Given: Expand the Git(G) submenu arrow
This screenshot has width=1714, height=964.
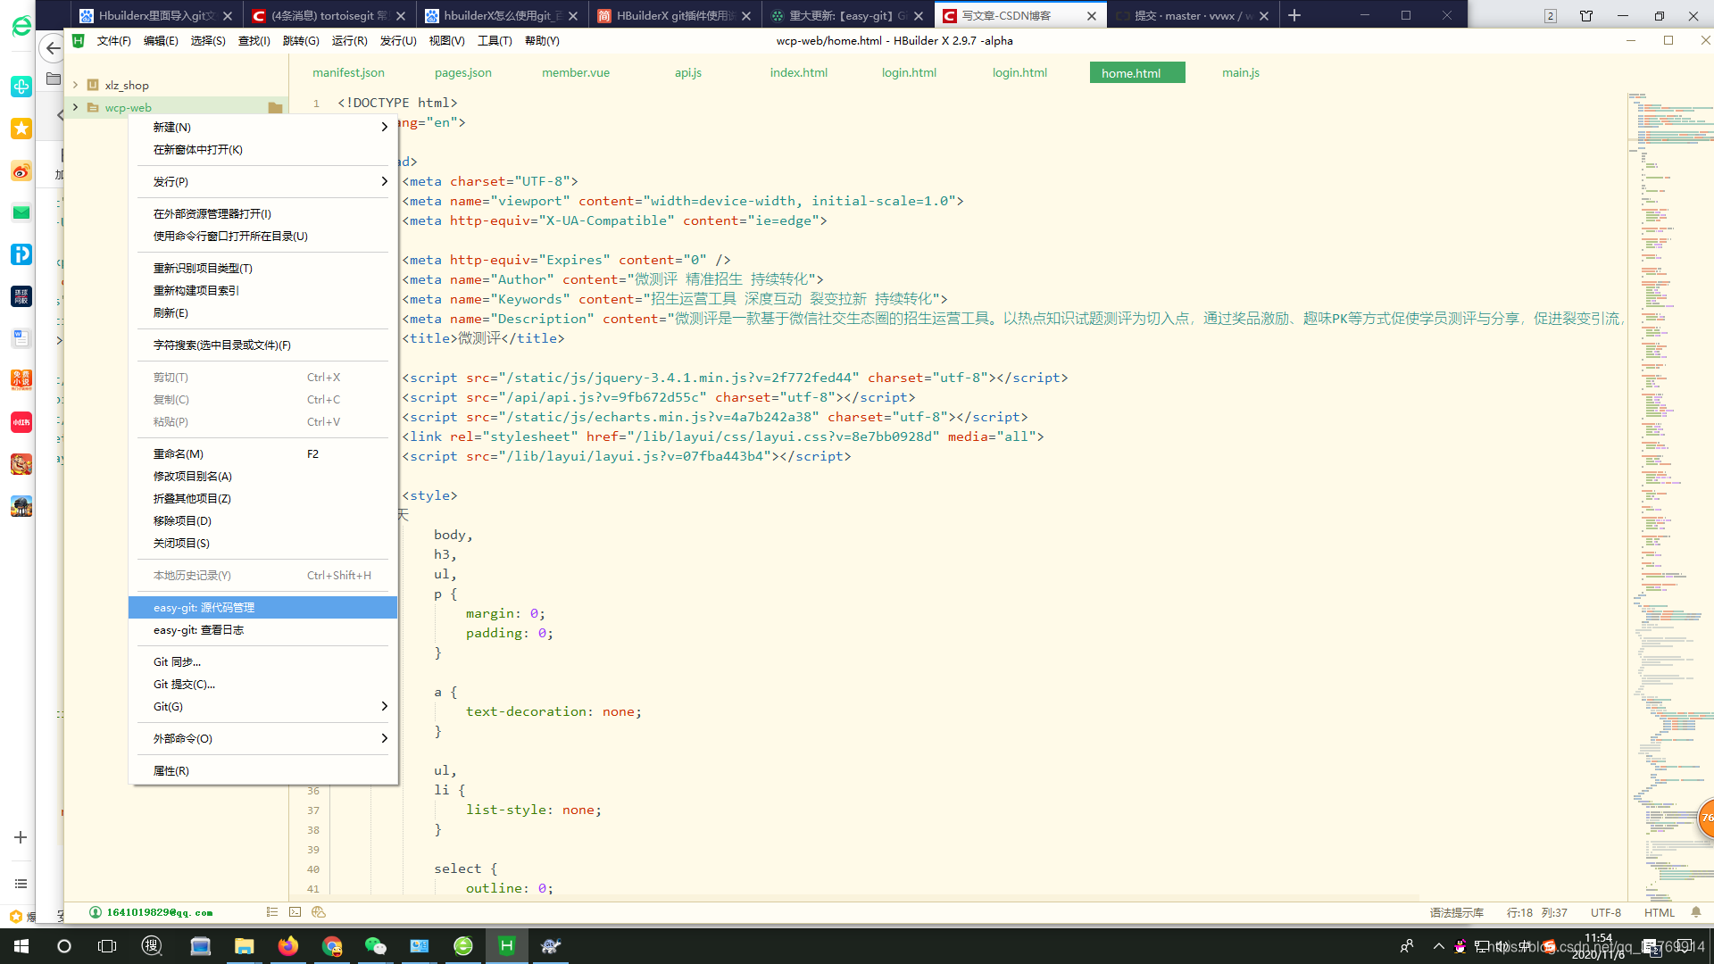Looking at the screenshot, I should point(384,707).
